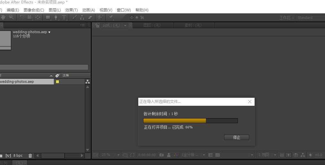Toggle the region of interest button
Viewport: 325px width, 165px height.
tap(211, 155)
